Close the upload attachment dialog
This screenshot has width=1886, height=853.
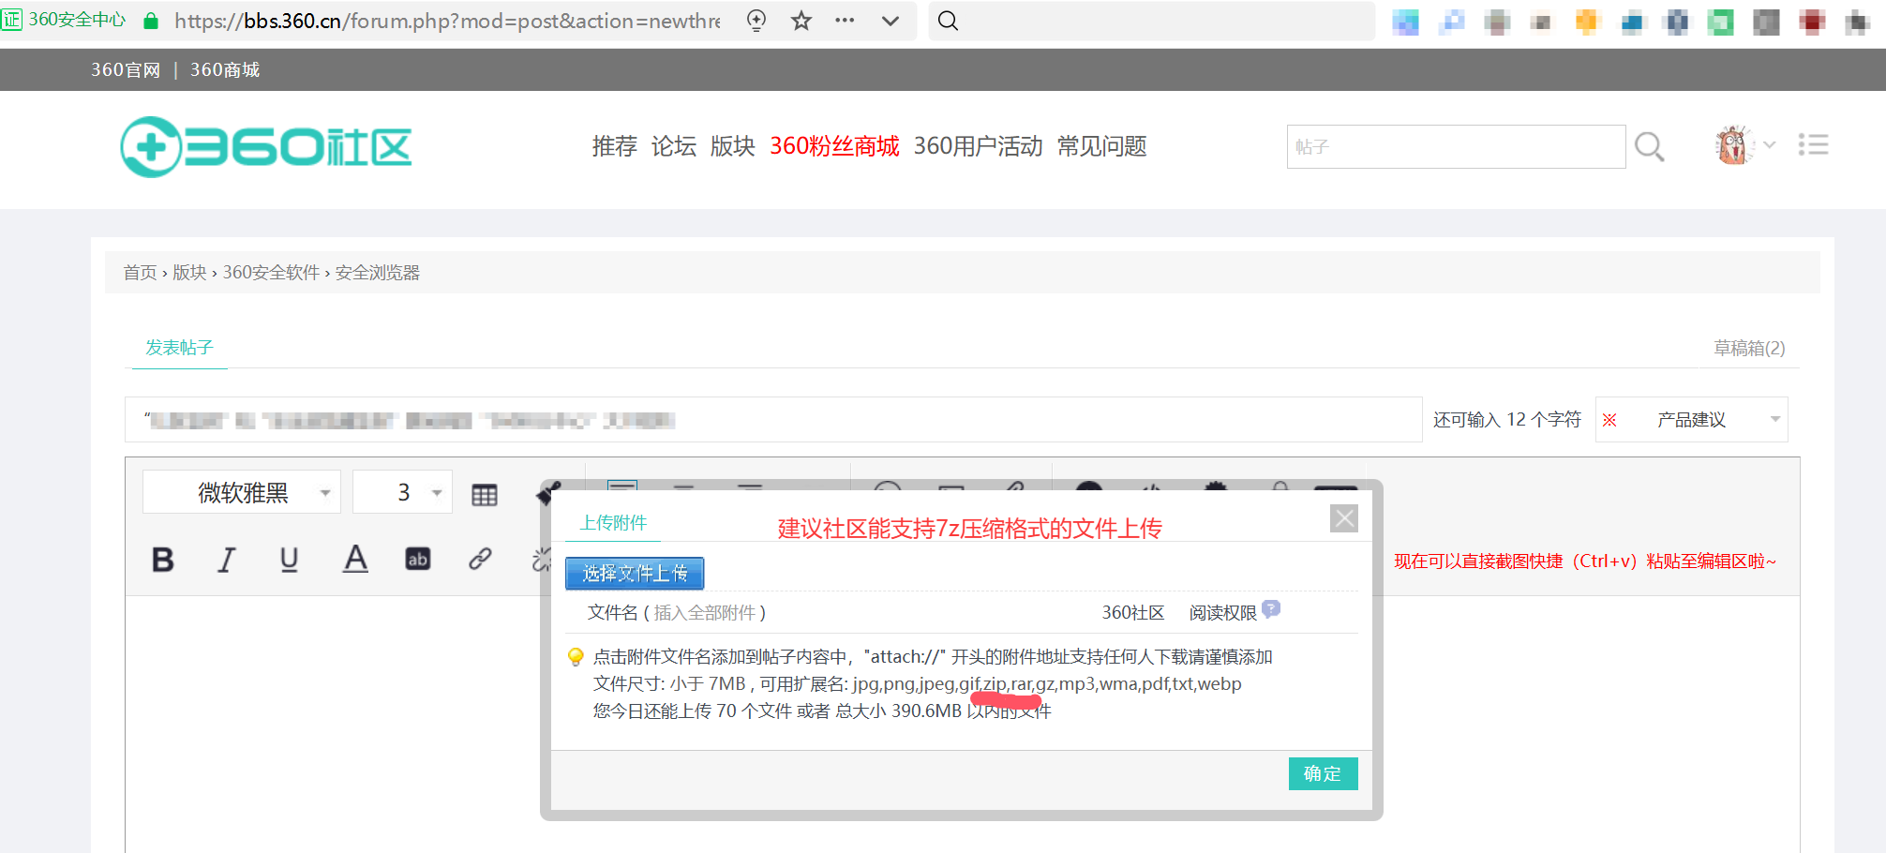click(1344, 518)
